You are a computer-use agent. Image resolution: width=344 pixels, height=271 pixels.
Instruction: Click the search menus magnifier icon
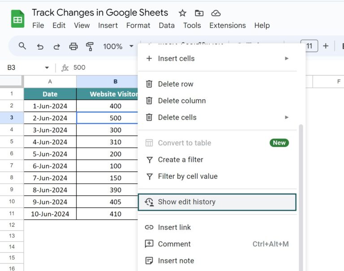22,46
